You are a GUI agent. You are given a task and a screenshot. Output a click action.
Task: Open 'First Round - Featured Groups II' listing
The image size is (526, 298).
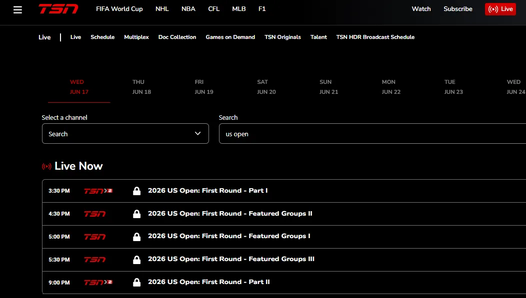pyautogui.click(x=230, y=214)
